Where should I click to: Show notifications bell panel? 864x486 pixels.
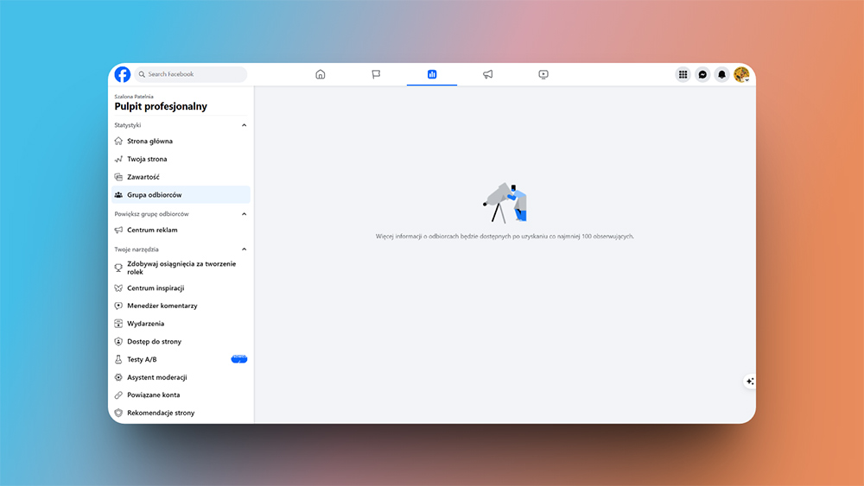coord(722,74)
